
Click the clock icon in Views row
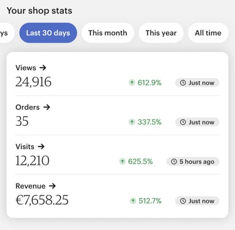(x=183, y=83)
